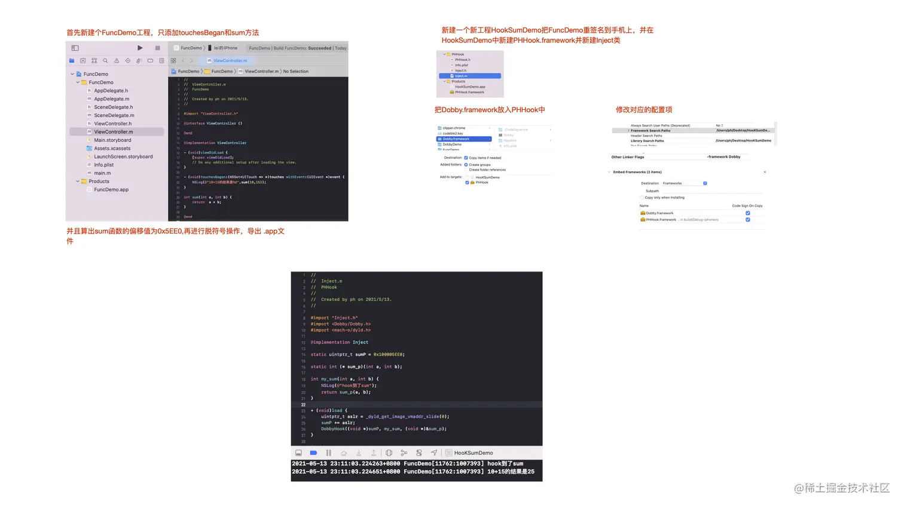Viewport: 904px width, 508px height.
Task: Open the Breakpoint navigator icon
Action: (151, 60)
